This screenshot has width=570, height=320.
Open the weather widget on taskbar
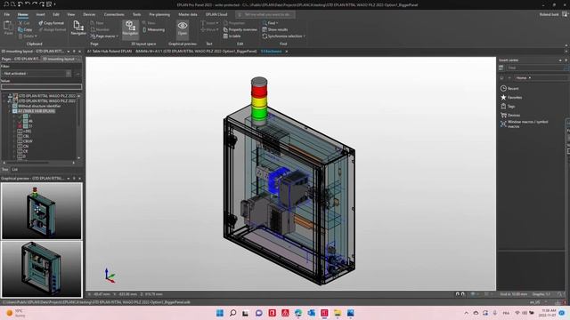[x=15, y=313]
